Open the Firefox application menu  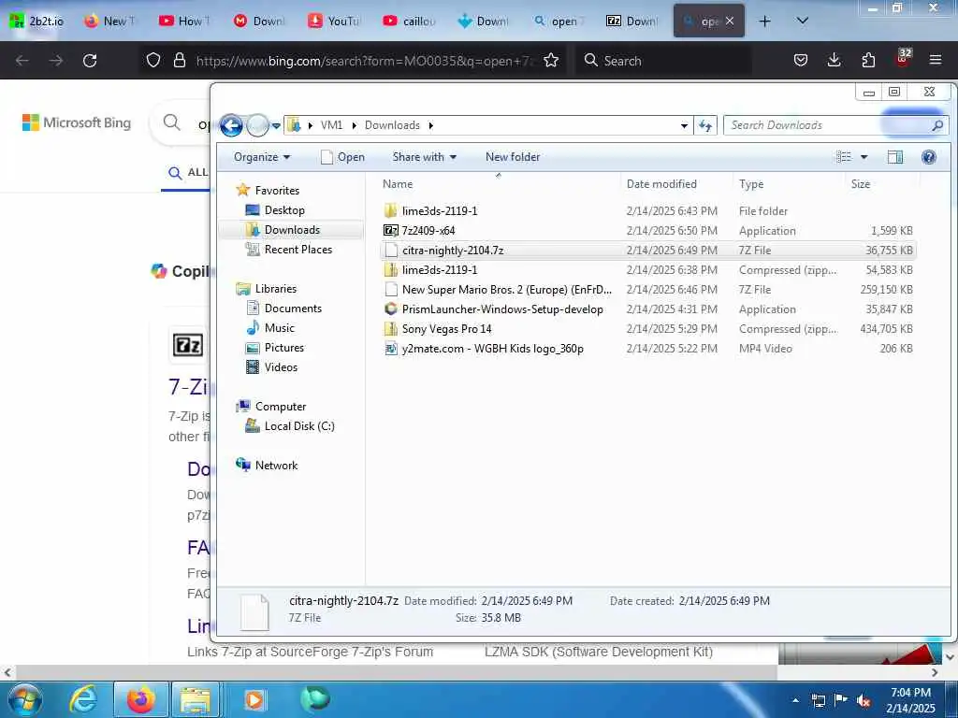click(x=936, y=61)
